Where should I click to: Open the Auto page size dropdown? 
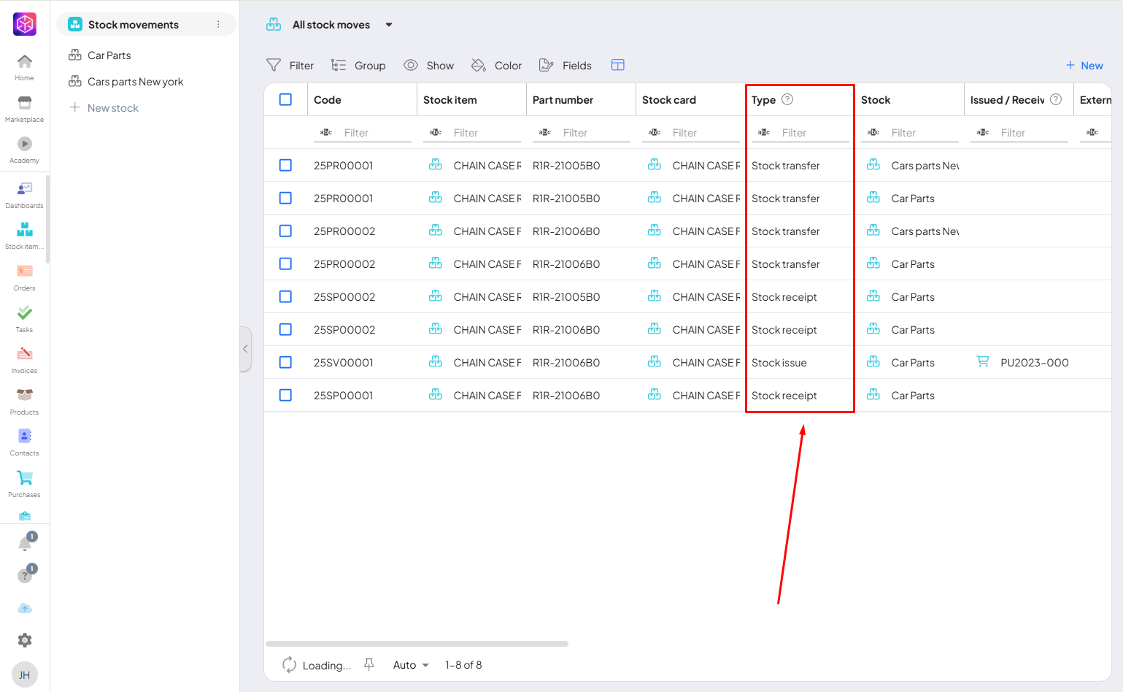pos(411,665)
